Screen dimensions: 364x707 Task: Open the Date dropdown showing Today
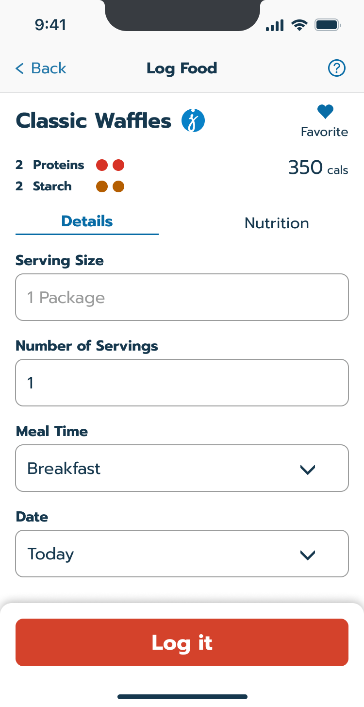pyautogui.click(x=182, y=554)
